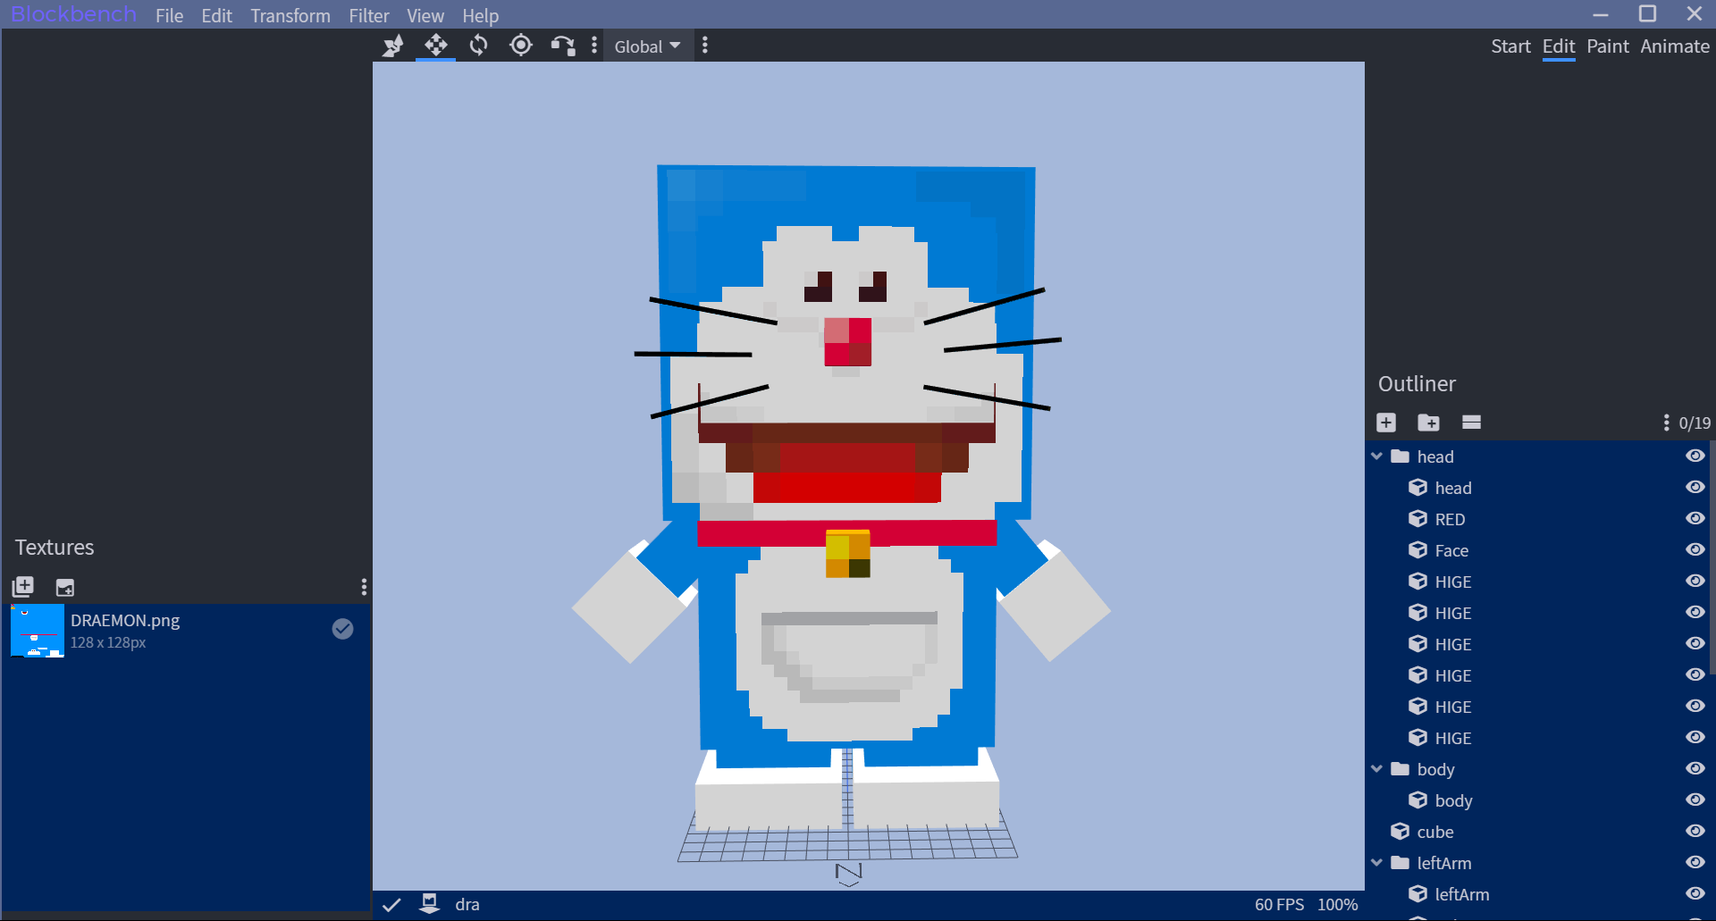The height and width of the screenshot is (921, 1716).
Task: Click the 60 FPS counter
Action: click(1279, 905)
